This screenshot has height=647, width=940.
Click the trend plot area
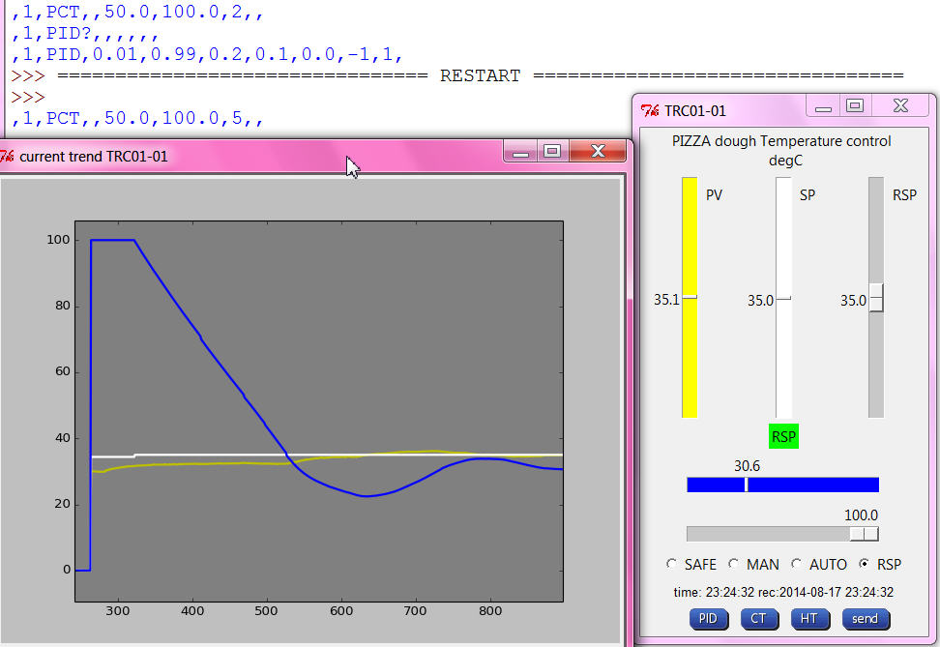pyautogui.click(x=318, y=411)
